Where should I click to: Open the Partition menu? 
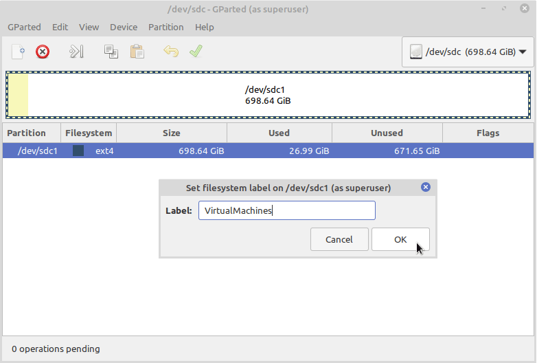point(165,27)
